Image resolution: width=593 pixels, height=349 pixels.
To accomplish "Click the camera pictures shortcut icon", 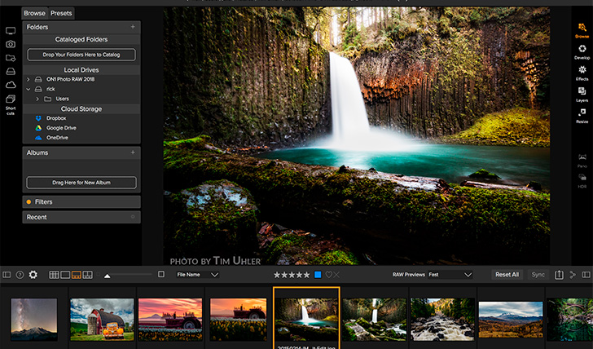I will point(11,44).
